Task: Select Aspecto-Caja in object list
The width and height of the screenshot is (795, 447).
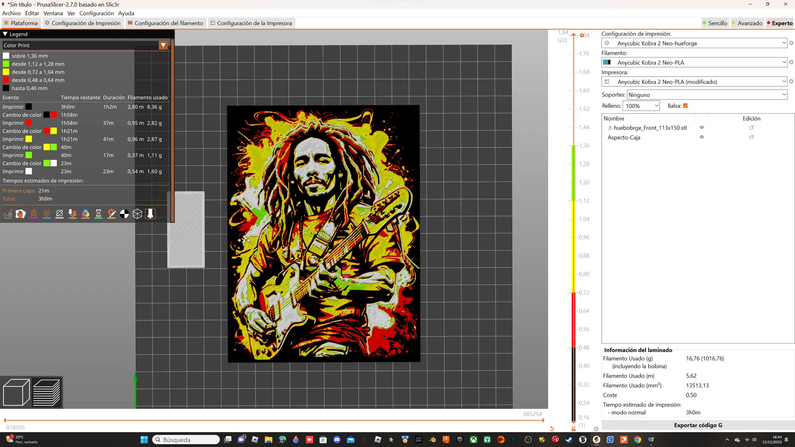Action: 624,138
